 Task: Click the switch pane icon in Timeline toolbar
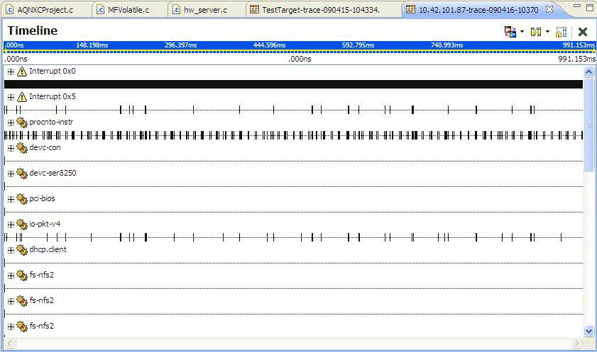[x=510, y=32]
